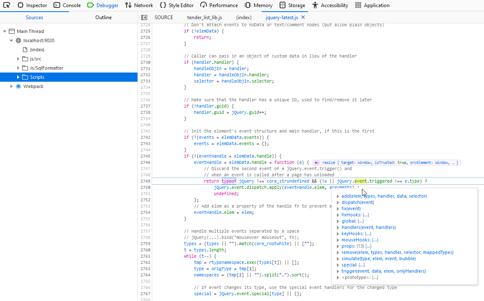Open the Performance panel
This screenshot has width=484, height=301.
click(219, 5)
